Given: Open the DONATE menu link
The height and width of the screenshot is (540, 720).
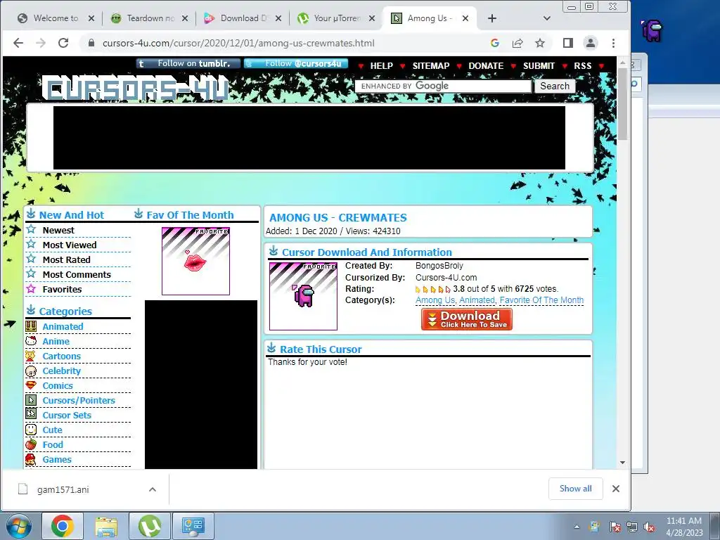Looking at the screenshot, I should coord(486,65).
